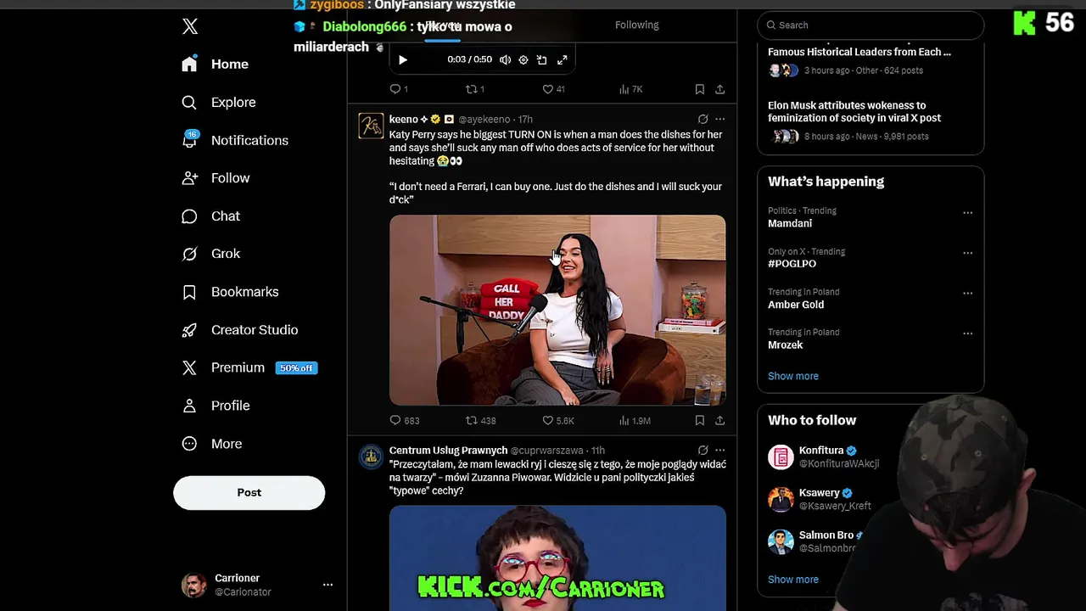This screenshot has height=611, width=1086.
Task: Open options for the #POGLPO trend
Action: pos(967,253)
